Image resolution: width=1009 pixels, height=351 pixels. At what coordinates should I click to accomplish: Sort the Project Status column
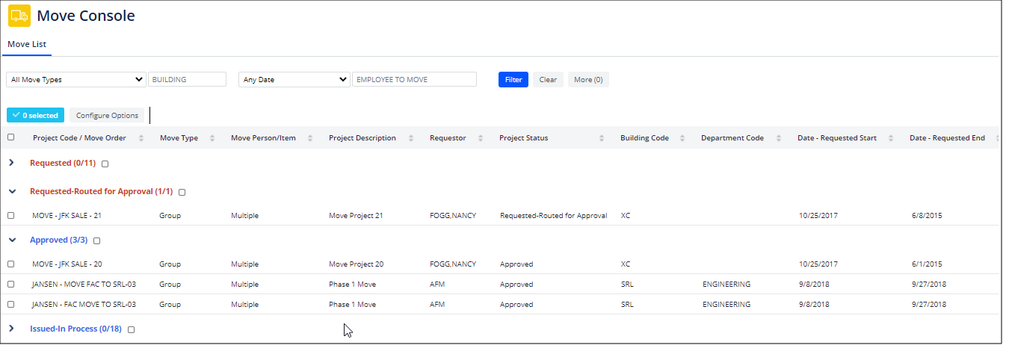pyautogui.click(x=602, y=138)
